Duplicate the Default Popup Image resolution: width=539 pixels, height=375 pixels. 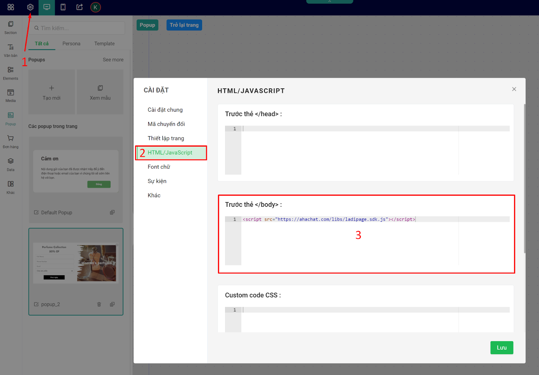tap(112, 212)
